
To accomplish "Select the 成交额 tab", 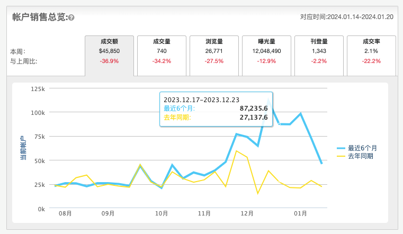I will coord(109,56).
